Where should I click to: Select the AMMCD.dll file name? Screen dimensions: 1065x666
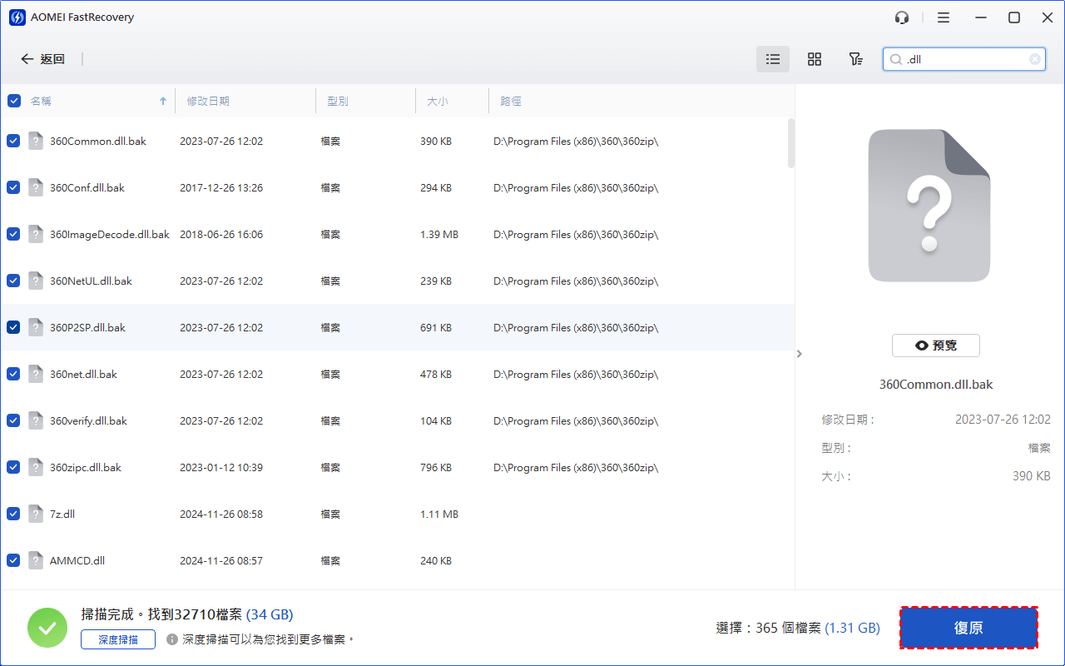pyautogui.click(x=77, y=560)
